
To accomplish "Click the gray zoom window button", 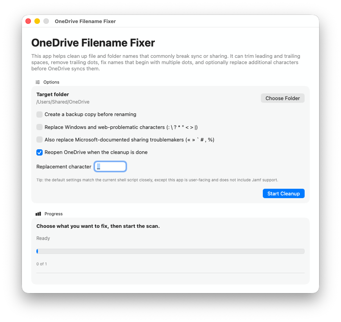I will (x=46, y=21).
